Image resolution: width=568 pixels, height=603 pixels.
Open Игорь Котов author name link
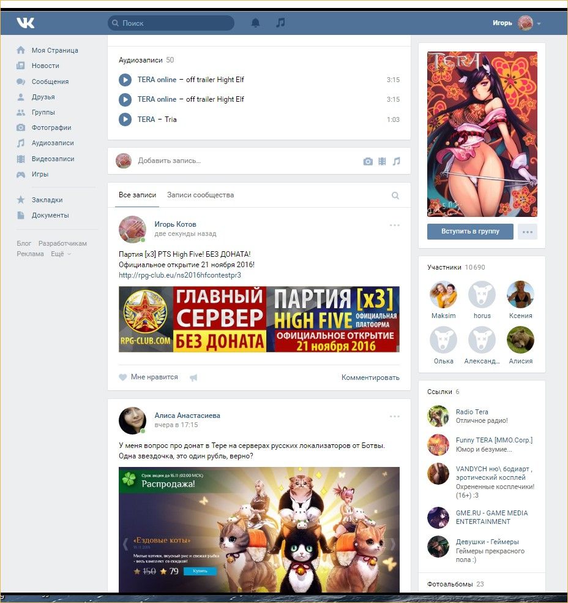click(175, 224)
